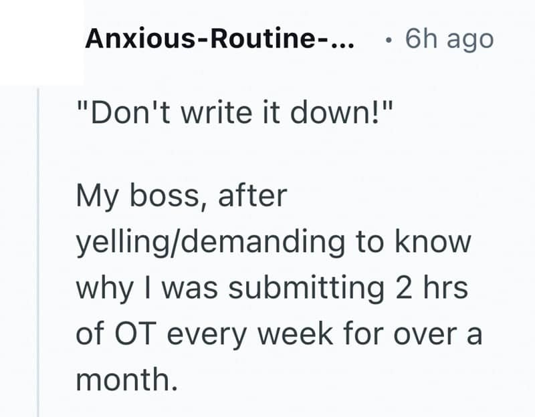Click the line "My boss, after"
Viewport: 535px width, 417px height.
(x=181, y=198)
